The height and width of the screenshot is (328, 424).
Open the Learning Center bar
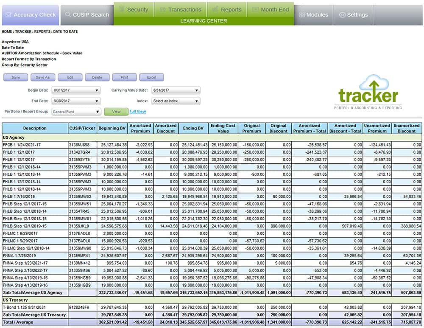click(204, 21)
